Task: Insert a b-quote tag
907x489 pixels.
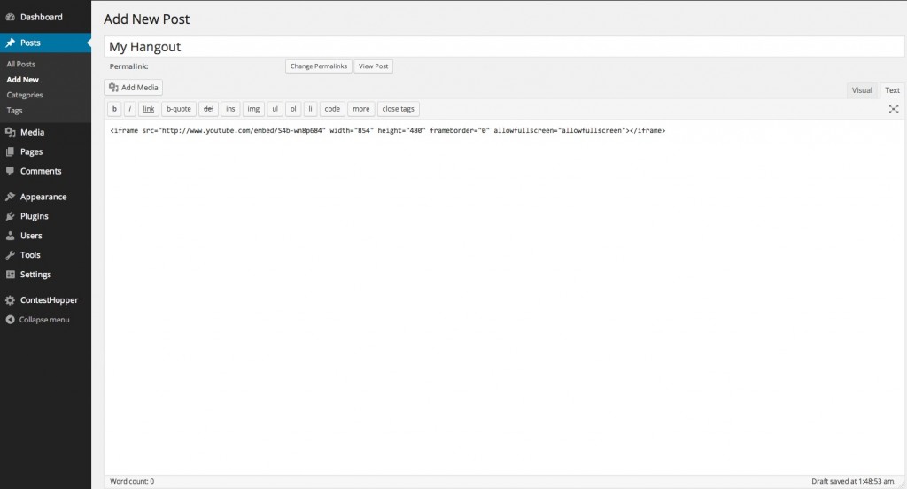Action: (x=179, y=109)
